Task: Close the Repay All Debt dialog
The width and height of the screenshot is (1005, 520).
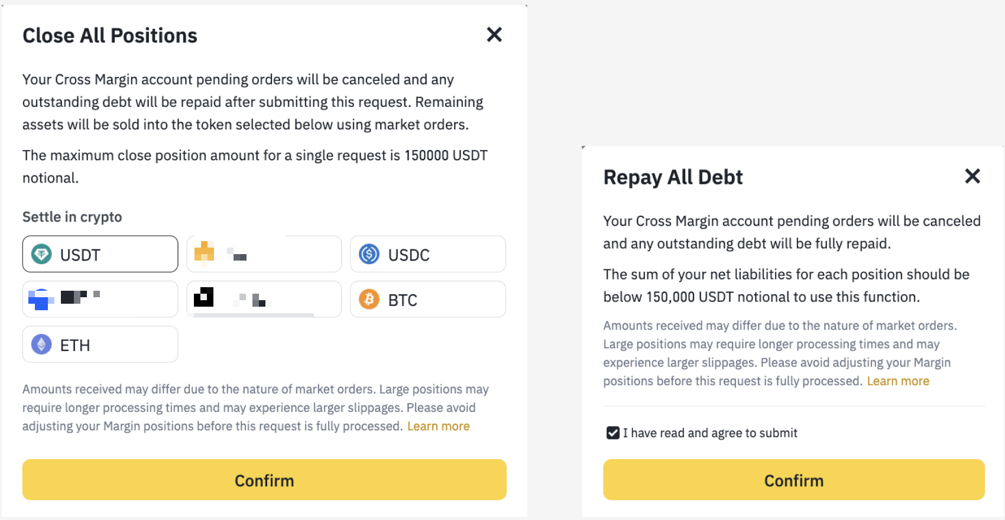Action: pos(972,176)
